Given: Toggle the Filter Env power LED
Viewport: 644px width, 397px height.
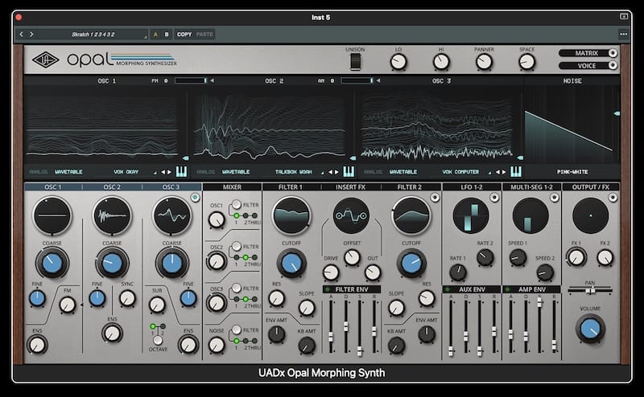Looking at the screenshot, I should (328, 289).
